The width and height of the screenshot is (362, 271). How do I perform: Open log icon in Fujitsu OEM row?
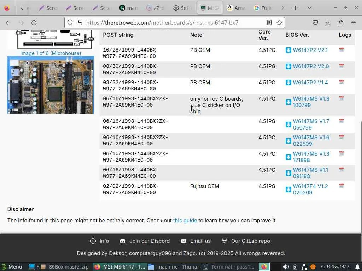pyautogui.click(x=341, y=186)
